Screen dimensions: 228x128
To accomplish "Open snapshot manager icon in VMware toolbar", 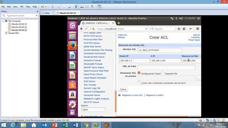I will click(70, 7).
